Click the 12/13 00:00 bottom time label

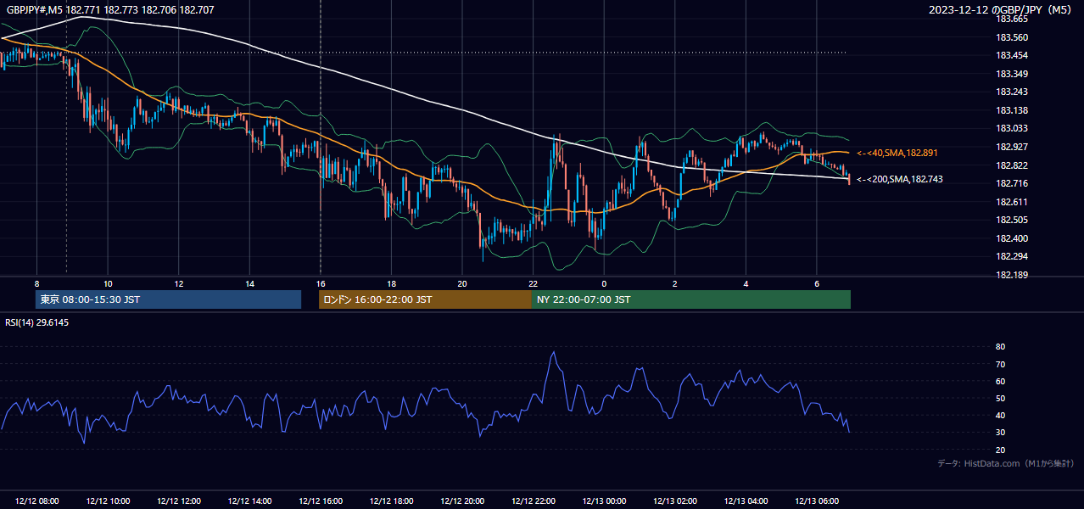point(605,501)
